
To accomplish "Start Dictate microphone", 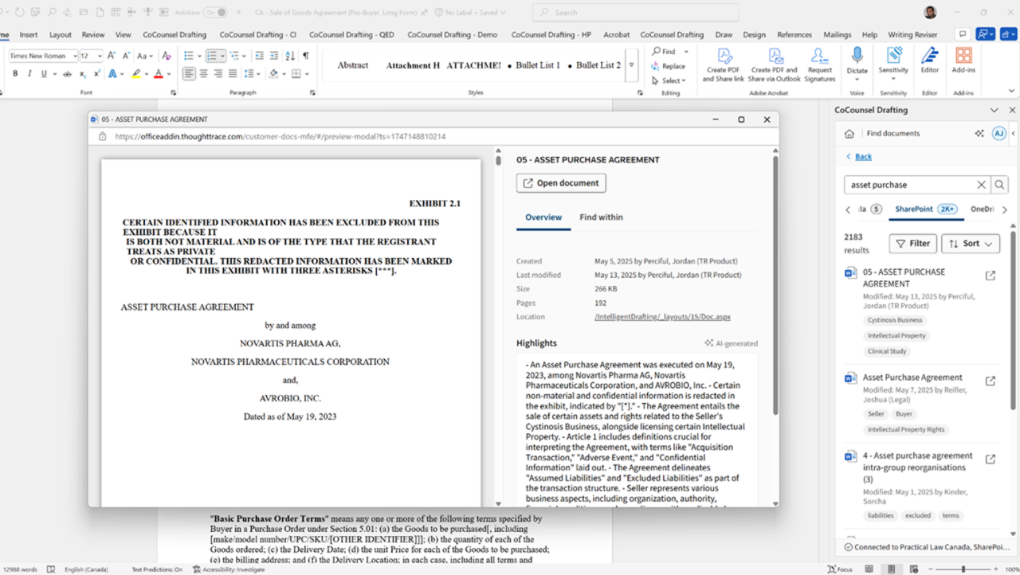I will click(857, 61).
